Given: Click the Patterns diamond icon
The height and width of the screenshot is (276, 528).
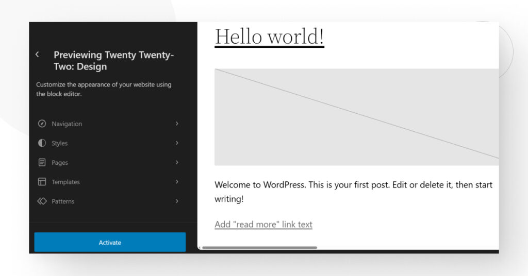Looking at the screenshot, I should pos(42,201).
